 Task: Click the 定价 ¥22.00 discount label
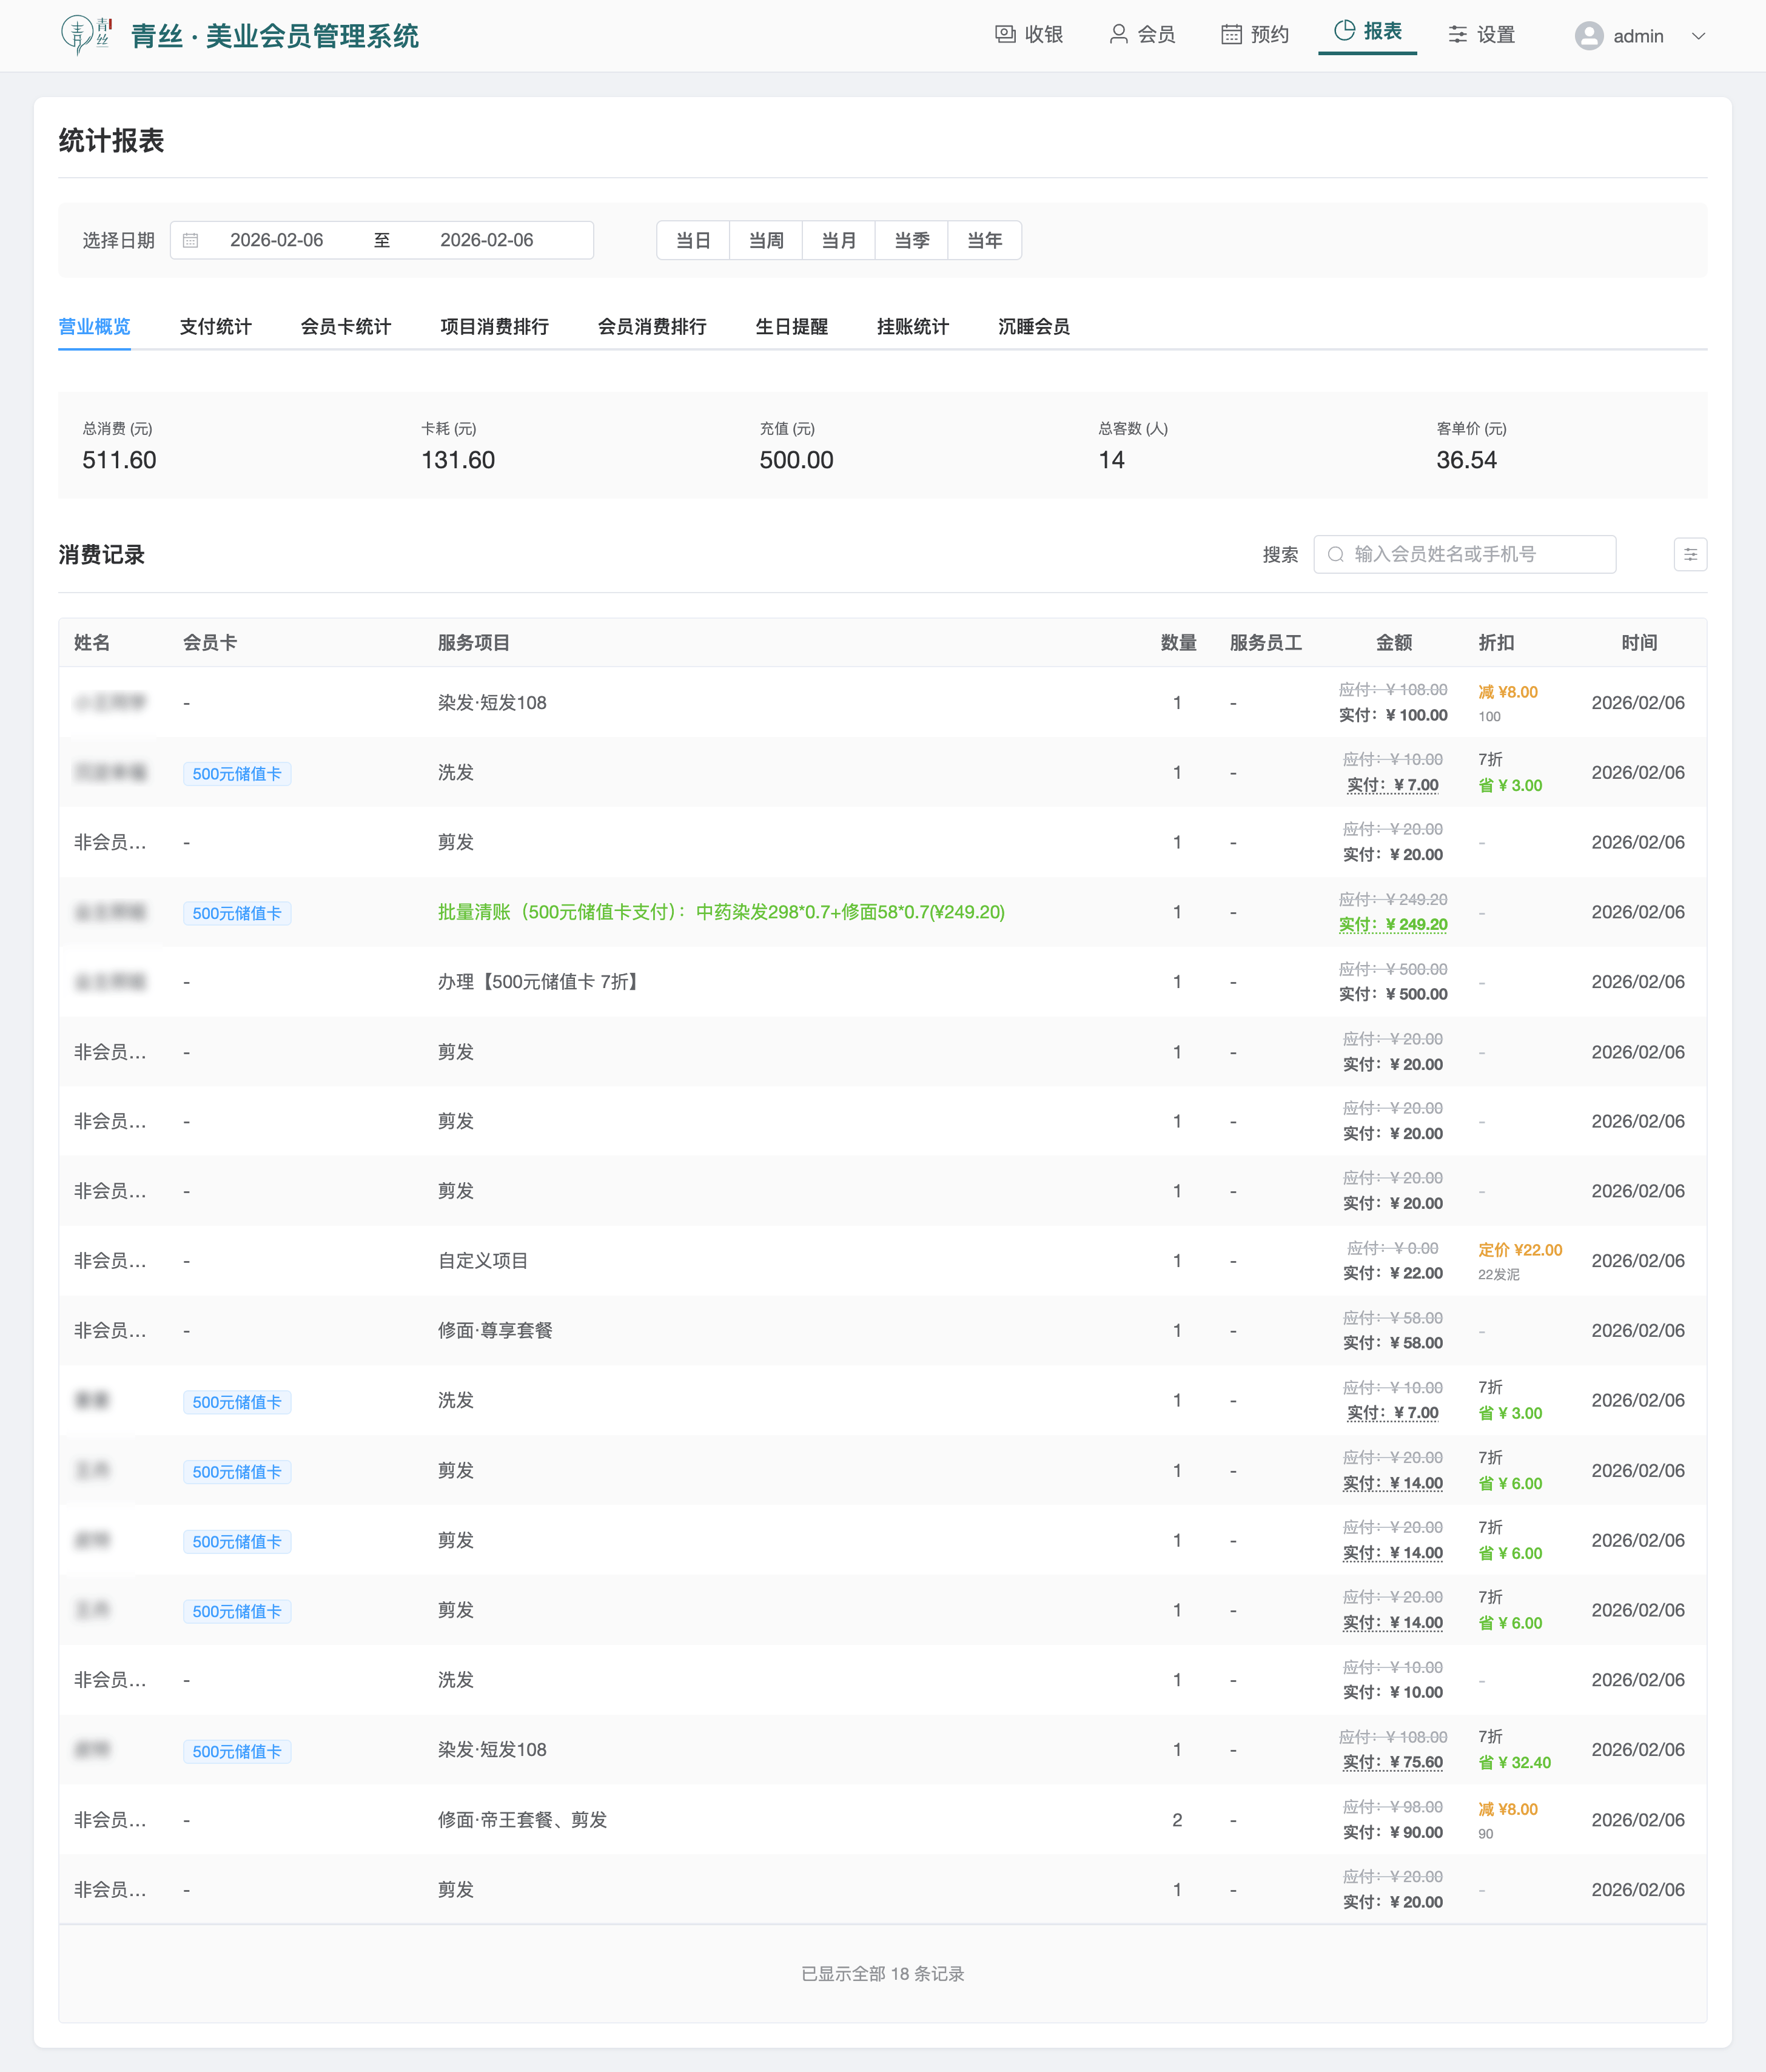(x=1520, y=1250)
